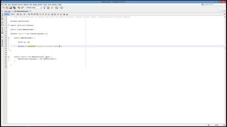Click the Undo toolbar icon

pyautogui.click(x=19, y=8)
